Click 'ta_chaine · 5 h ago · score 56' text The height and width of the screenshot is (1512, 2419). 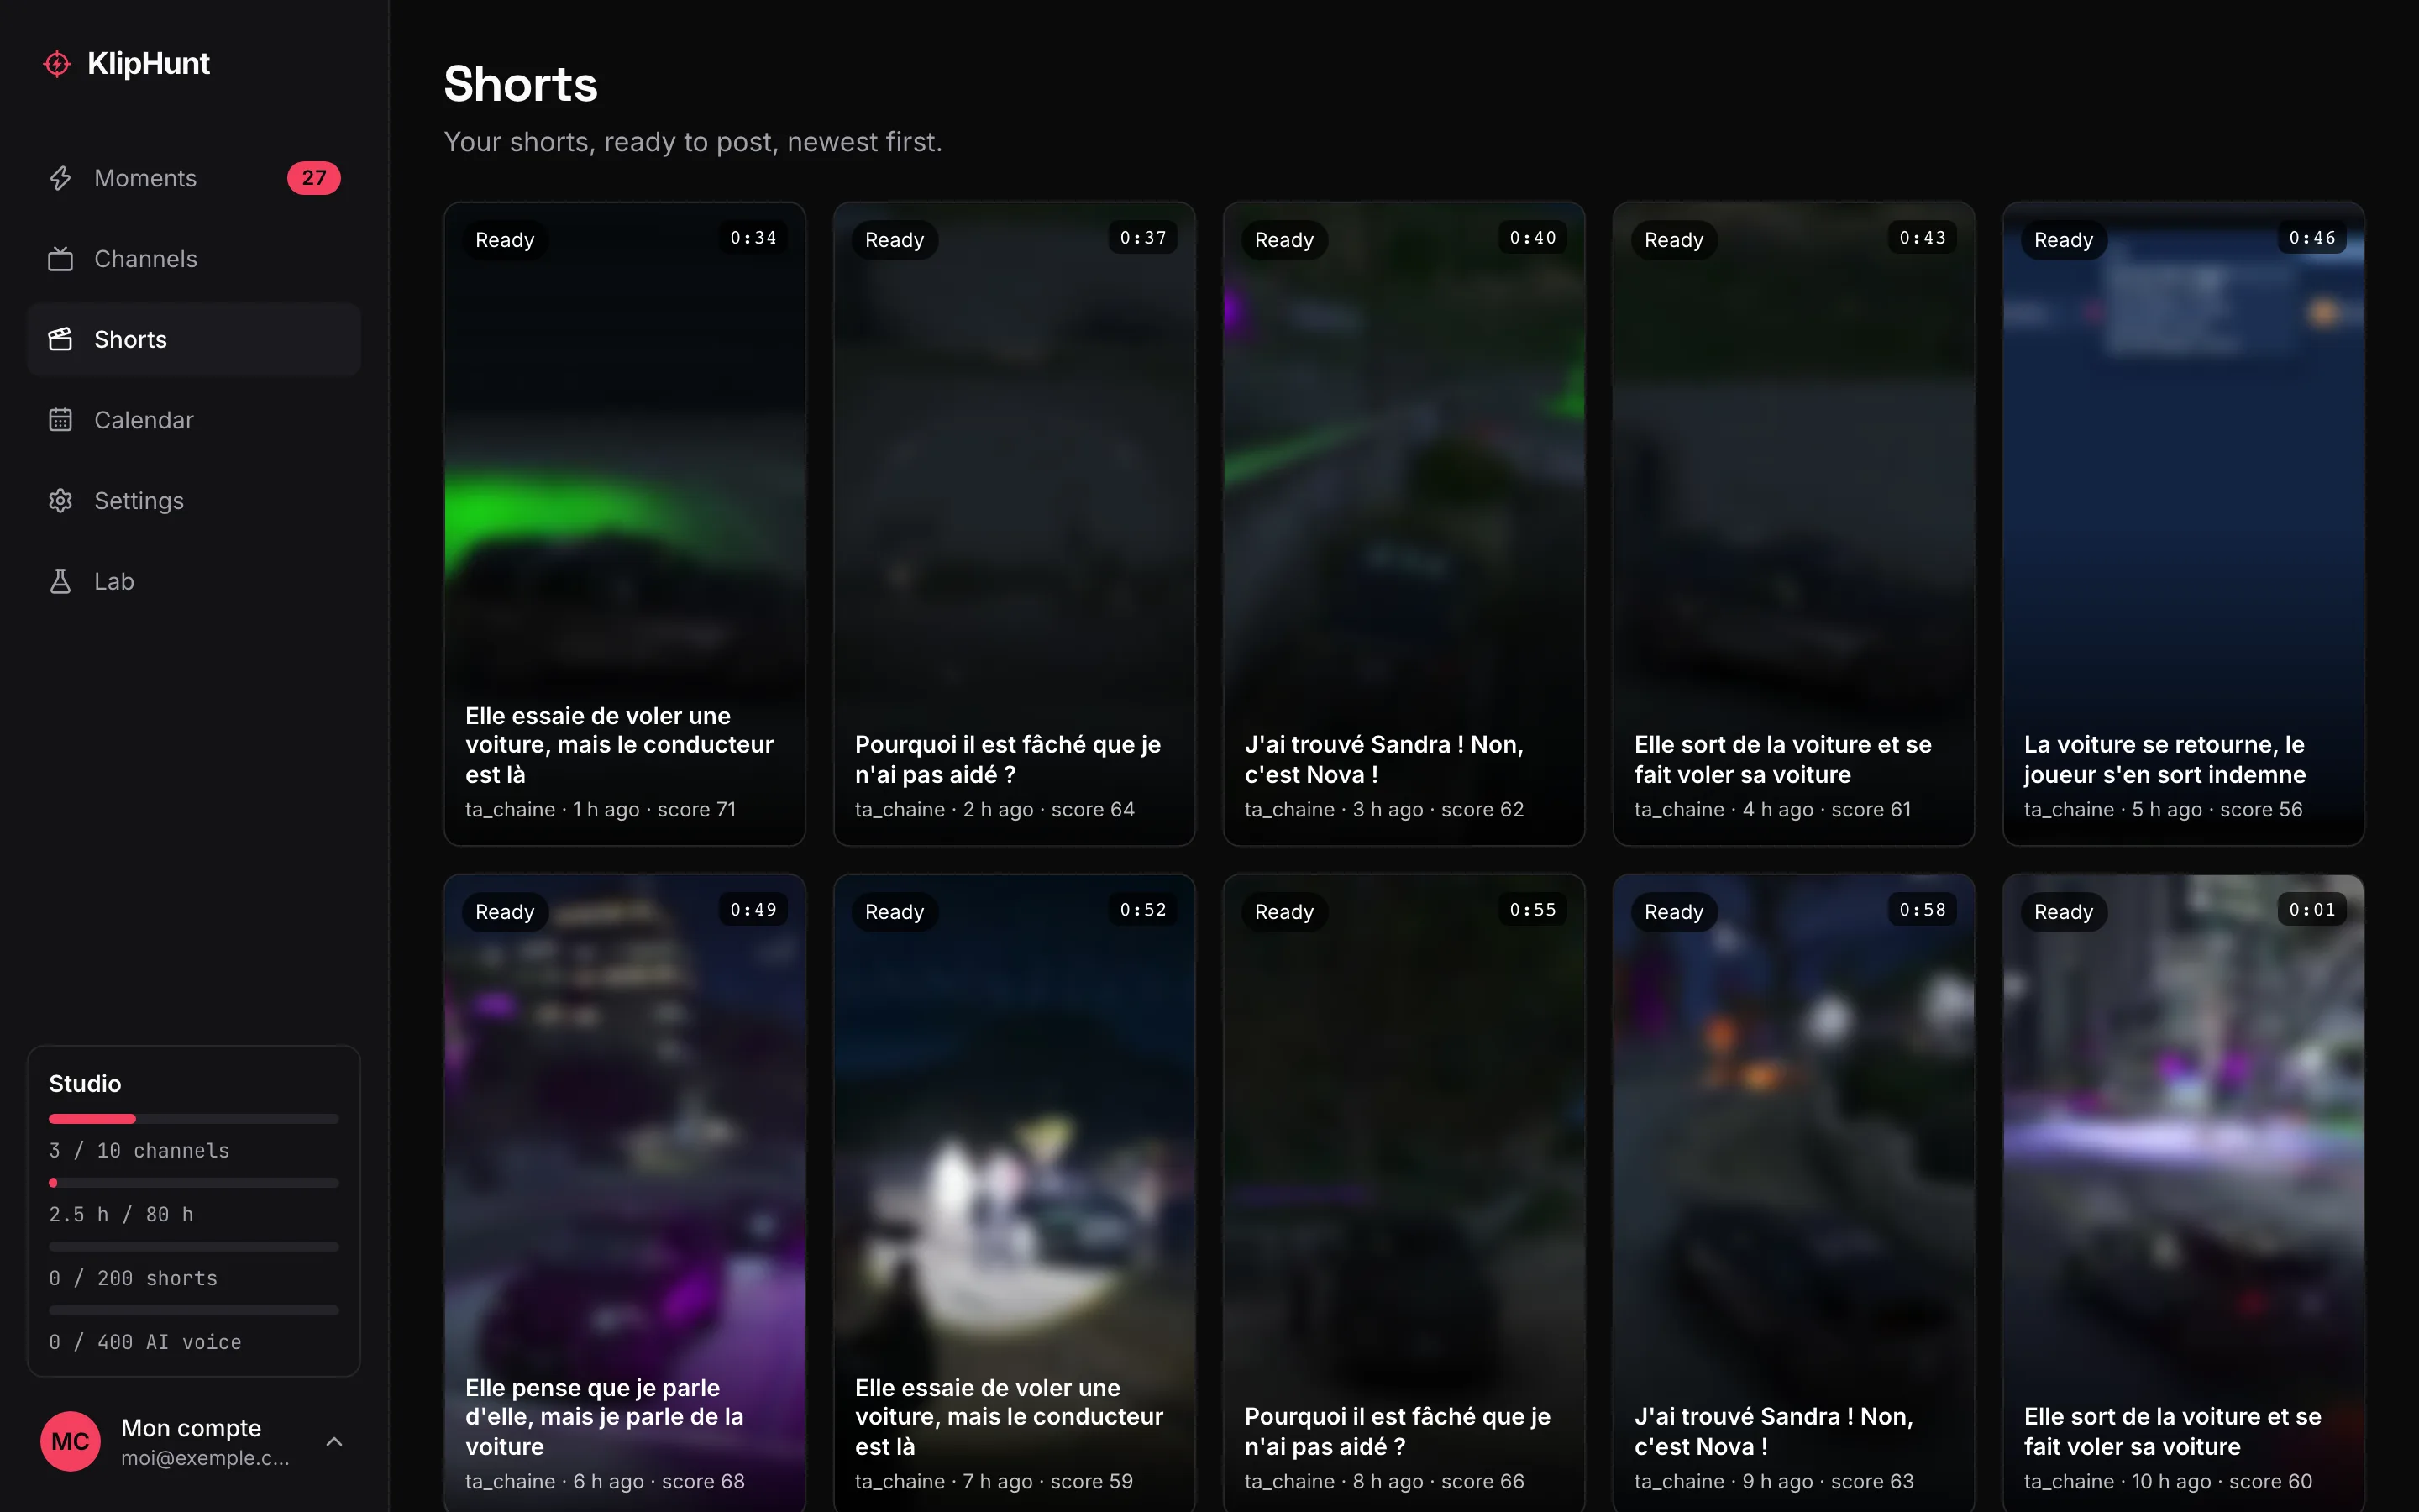click(2163, 810)
